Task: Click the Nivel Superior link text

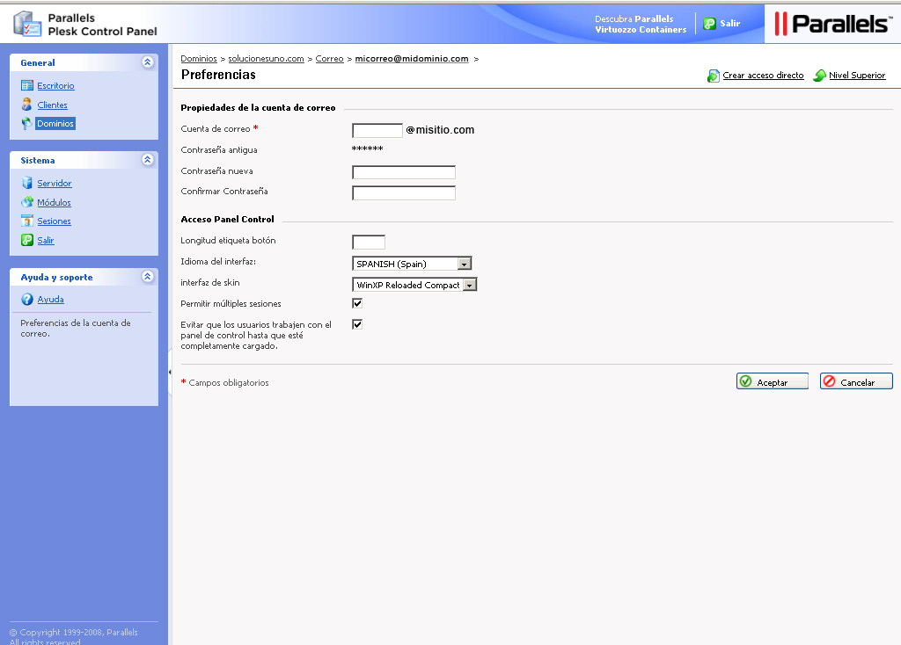Action: pyautogui.click(x=857, y=76)
